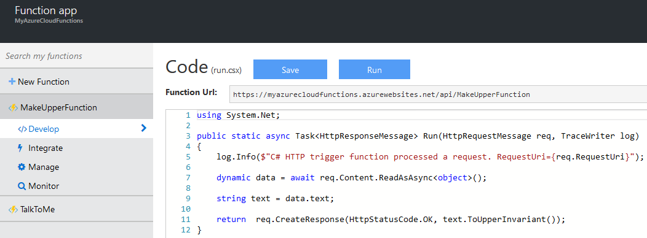
Task: Click 'text.ToUpperInvariant()' on line 11
Action: point(499,220)
